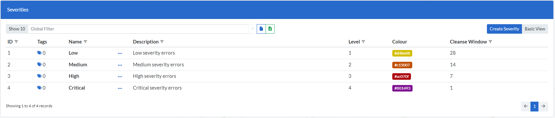Export records with the green Excel icon
This screenshot has width=555, height=118.
click(x=270, y=29)
